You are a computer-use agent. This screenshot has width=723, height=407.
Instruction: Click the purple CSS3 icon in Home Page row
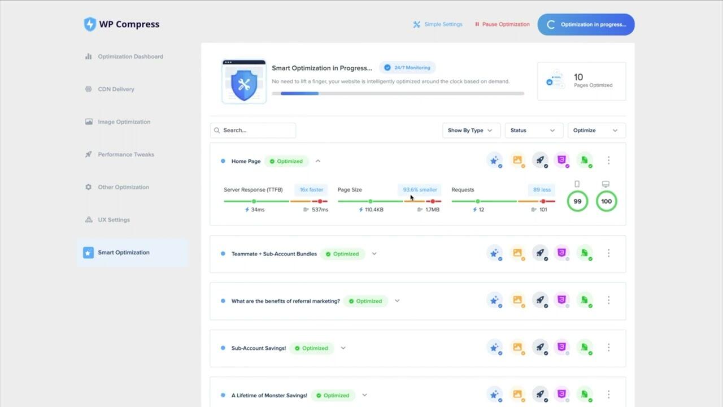coord(561,161)
